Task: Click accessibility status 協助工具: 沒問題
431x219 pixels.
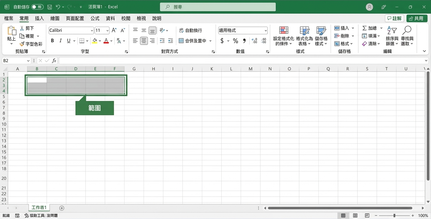Action: point(41,215)
